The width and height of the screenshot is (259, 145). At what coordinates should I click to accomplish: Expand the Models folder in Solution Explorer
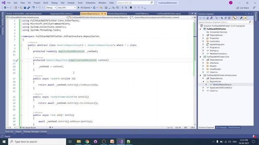click(x=203, y=66)
